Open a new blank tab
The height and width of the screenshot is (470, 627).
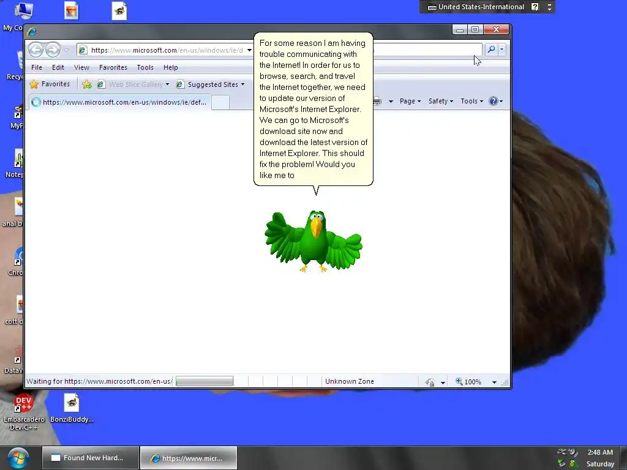pos(220,103)
